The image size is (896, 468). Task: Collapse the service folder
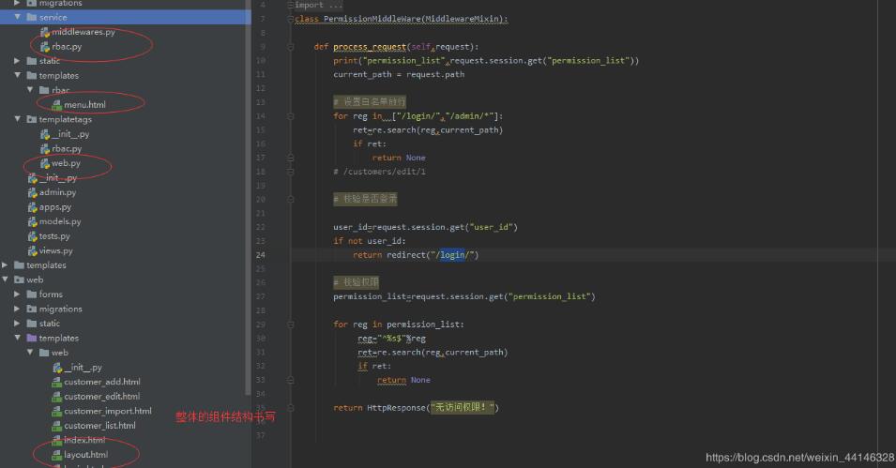click(x=17, y=17)
